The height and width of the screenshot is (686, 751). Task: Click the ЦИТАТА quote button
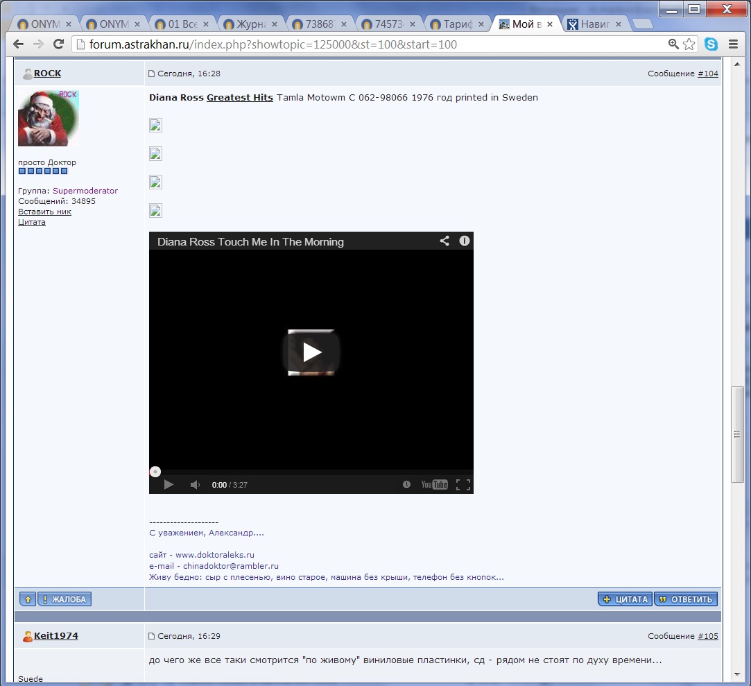[625, 599]
